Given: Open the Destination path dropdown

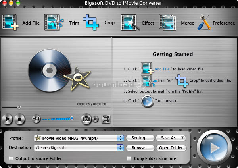Looking at the screenshot, I should (x=79, y=148).
